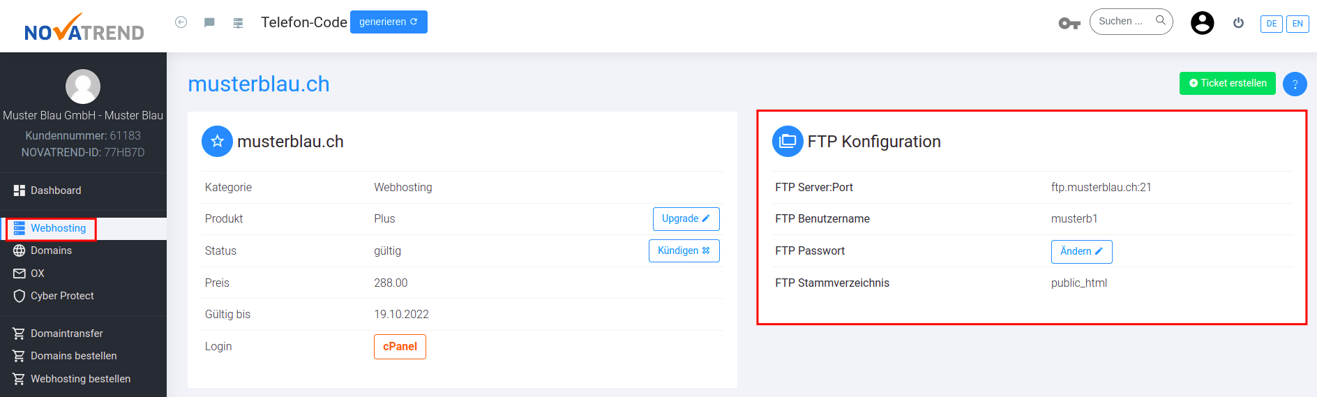Click the FTP Konfiguration folder icon
The width and height of the screenshot is (1317, 397).
788,141
